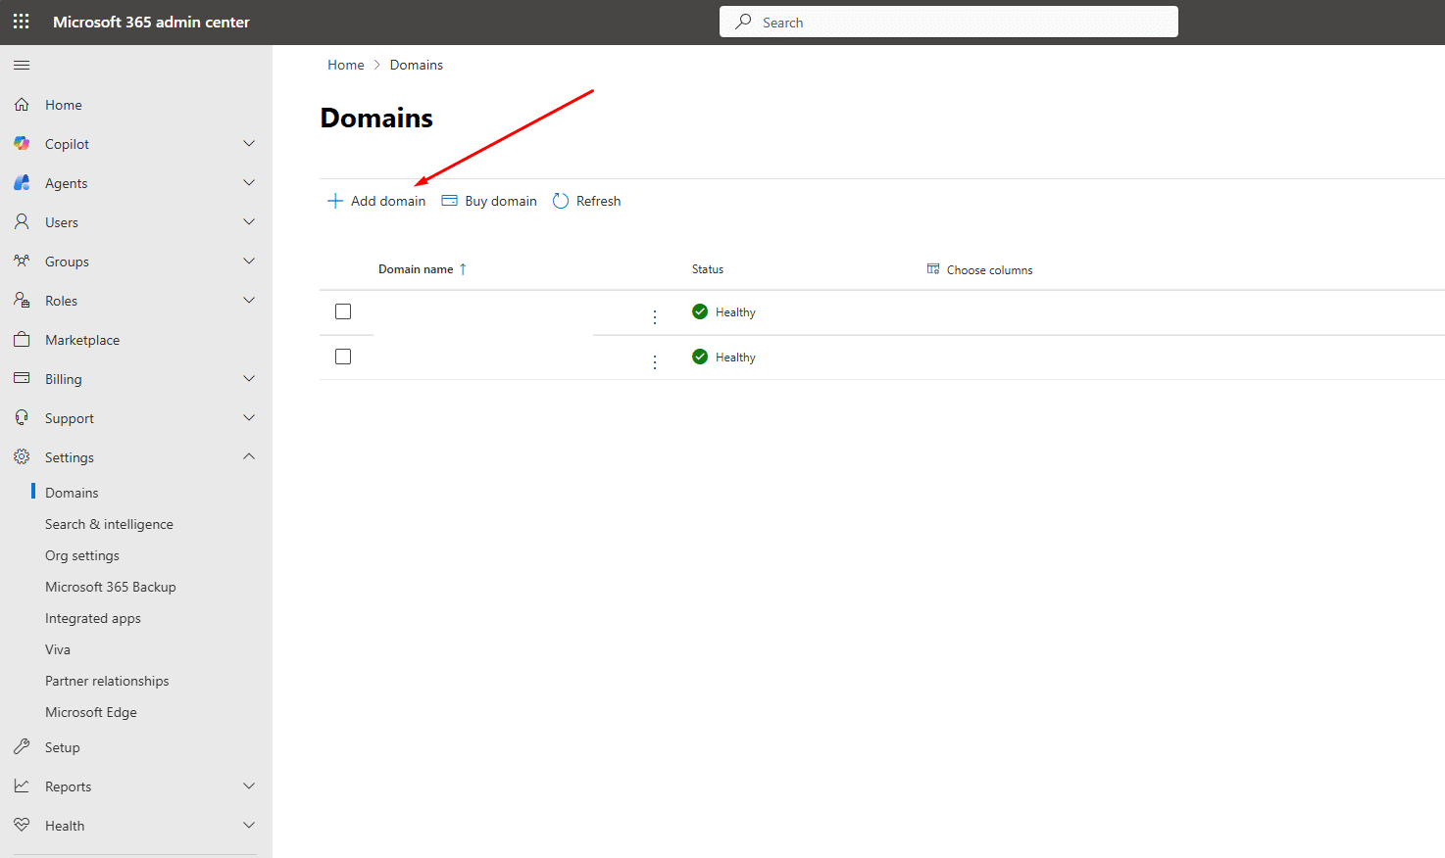Go to Integrated apps page
Screen dimensions: 1445x858
coord(93,618)
